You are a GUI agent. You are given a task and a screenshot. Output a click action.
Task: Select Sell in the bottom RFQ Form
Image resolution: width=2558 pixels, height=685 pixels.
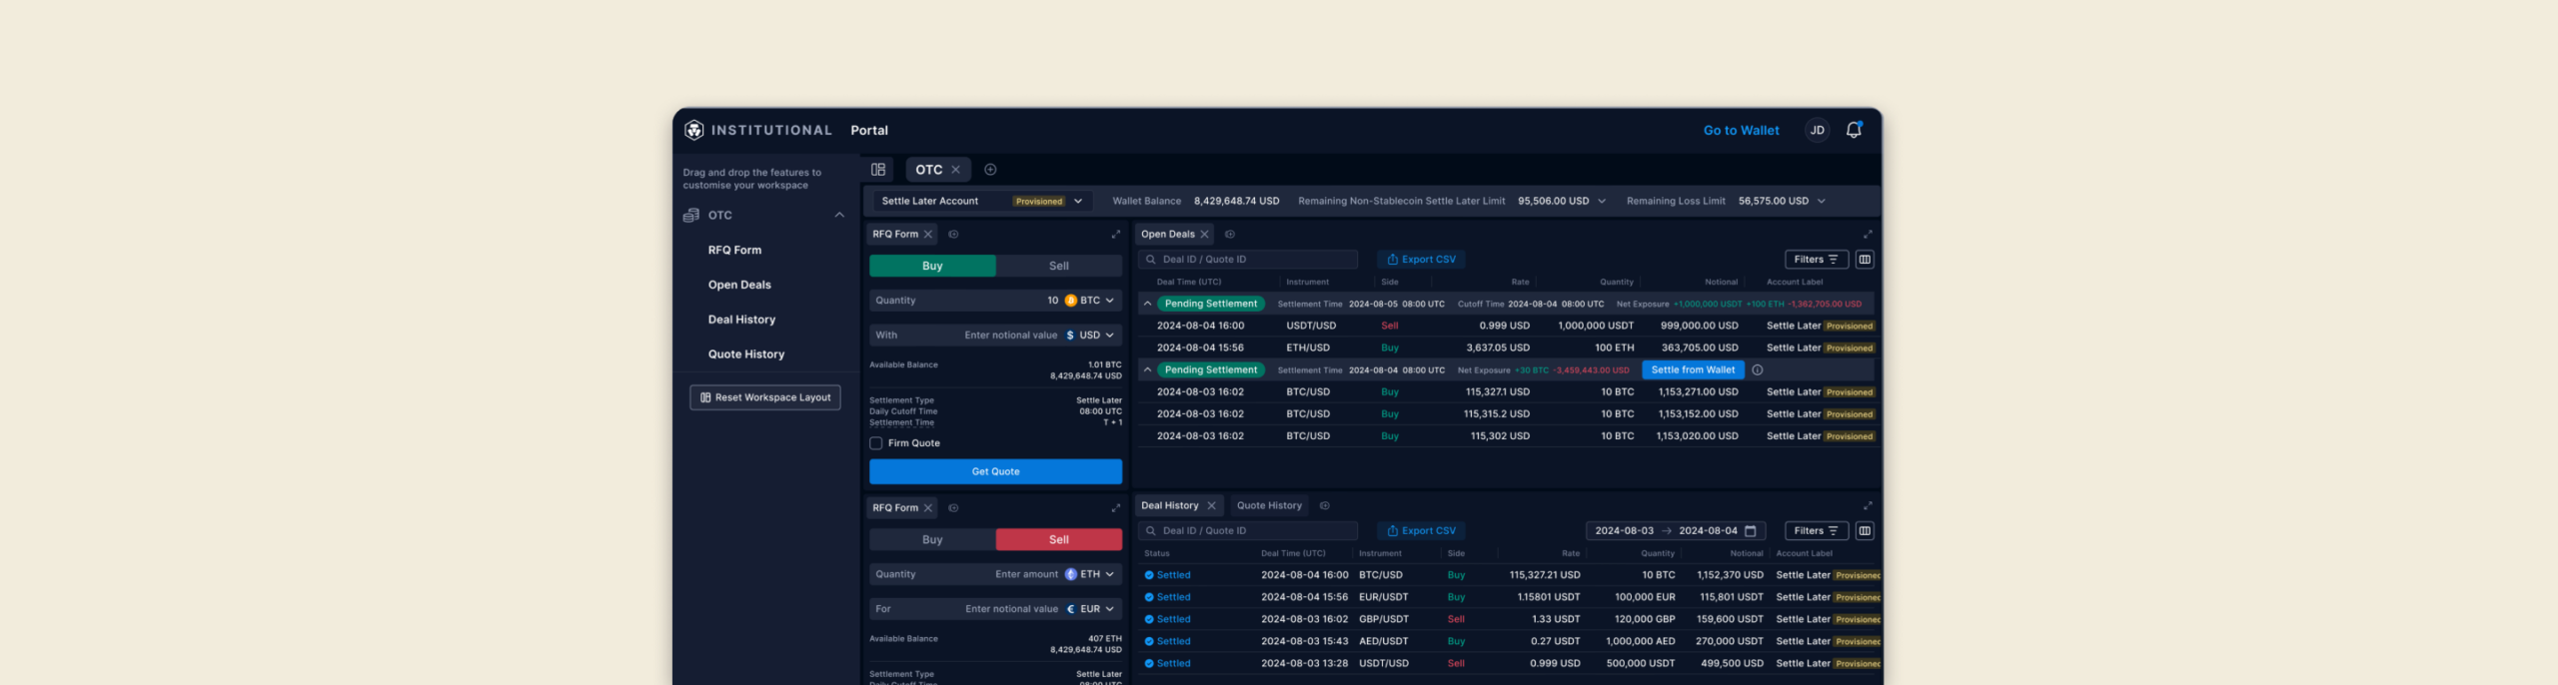(1059, 540)
